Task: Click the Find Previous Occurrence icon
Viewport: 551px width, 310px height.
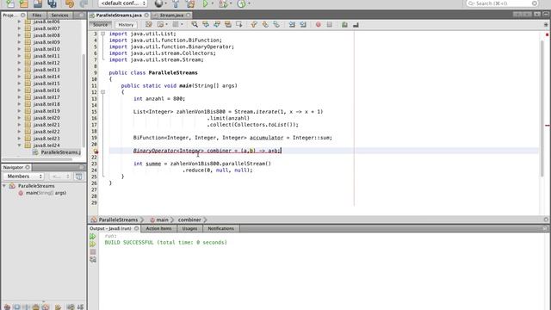Action: pyautogui.click(x=206, y=25)
